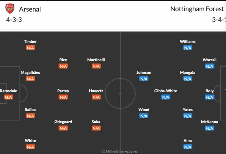This screenshot has width=226, height=154.
Task: Click Martinelli's N/A rating badge
Action: (x=96, y=66)
